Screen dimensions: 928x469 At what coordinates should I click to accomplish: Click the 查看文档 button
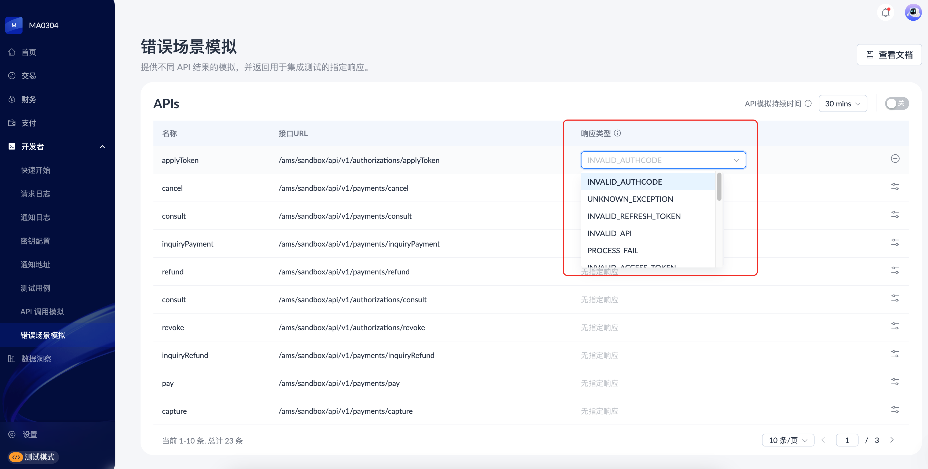(x=889, y=55)
